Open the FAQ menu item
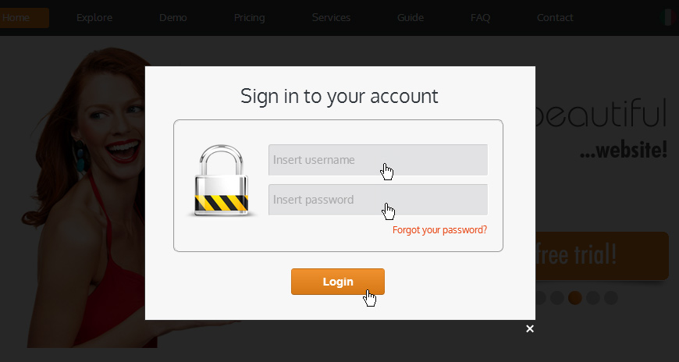 pos(480,18)
